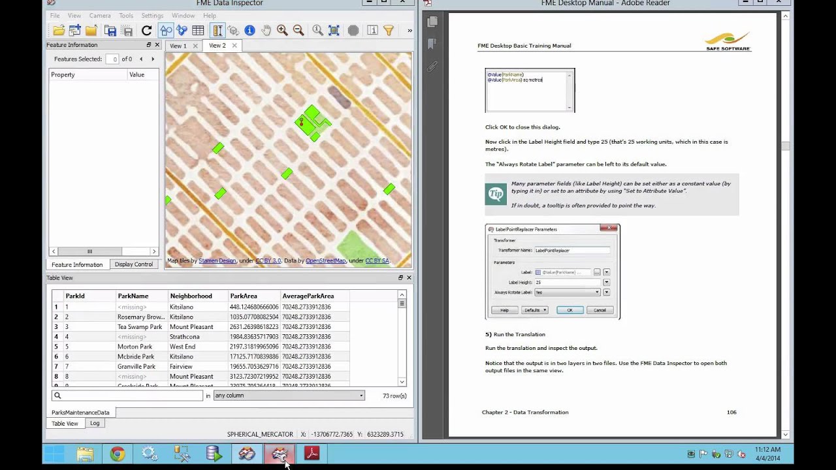Open the OpenStreetMap link
The image size is (836, 470).
pos(326,260)
